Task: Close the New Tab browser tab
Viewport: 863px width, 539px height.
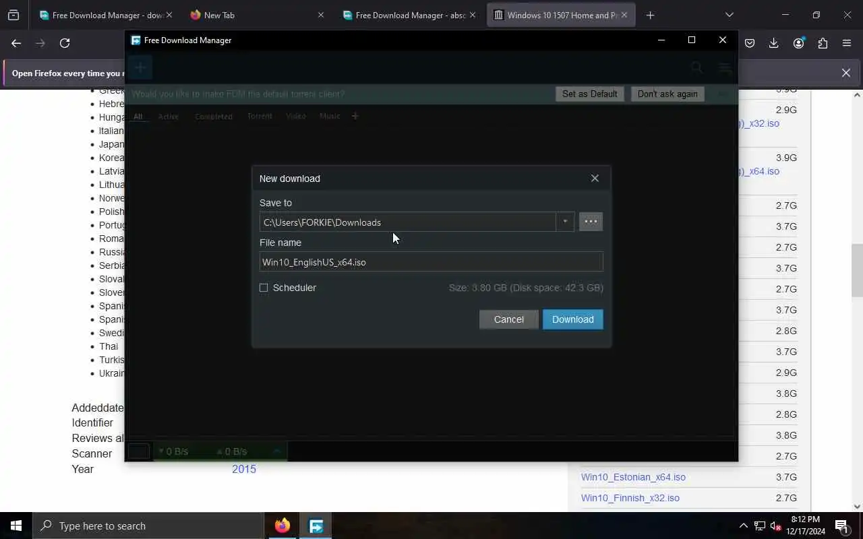Action: [x=321, y=15]
